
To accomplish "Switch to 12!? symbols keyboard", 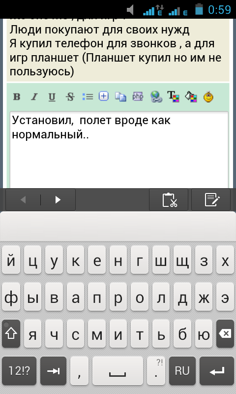I will click(x=19, y=371).
